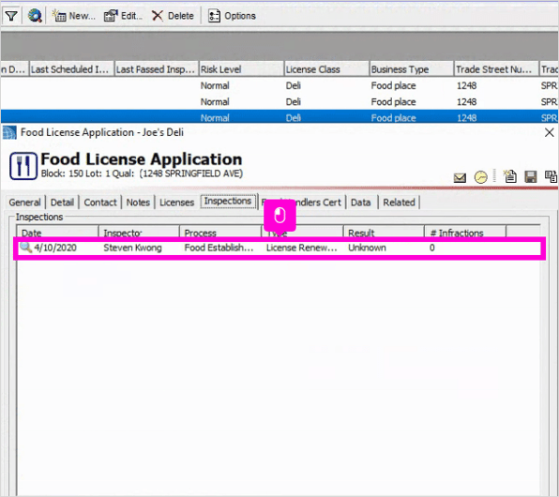This screenshot has height=497, width=559.
Task: Click the copy documents icon at far right
Action: [551, 176]
